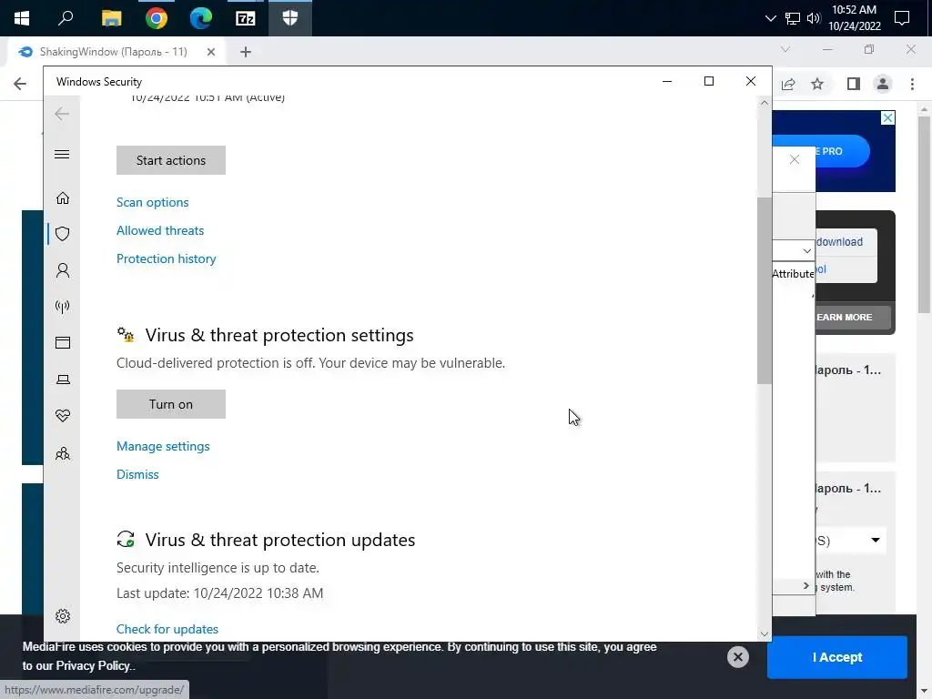Open volume control speaker icon
932x699 pixels.
coord(814,18)
